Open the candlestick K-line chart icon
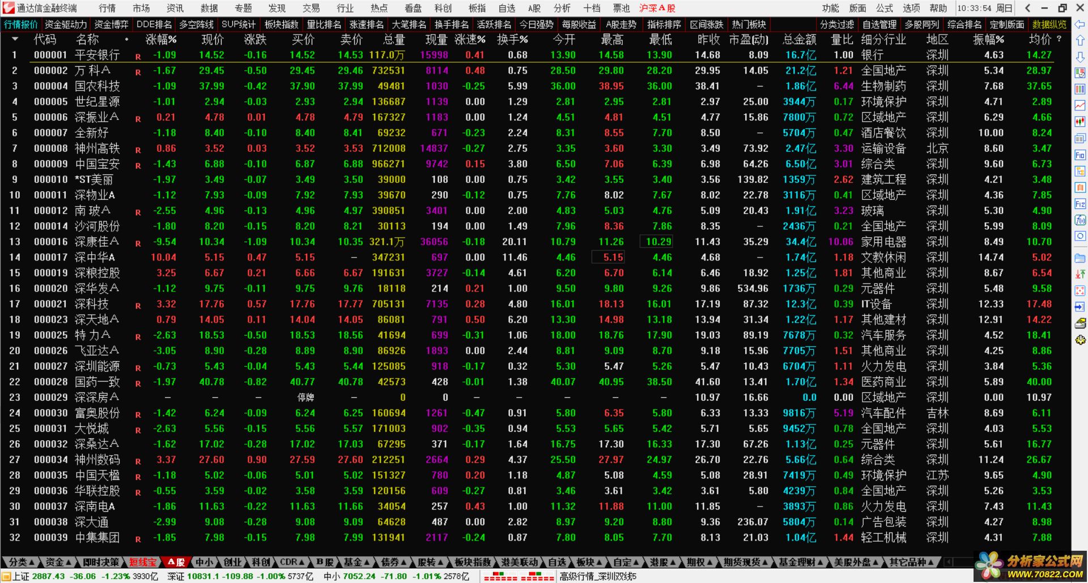Viewport: 1088px width, 583px height. click(1080, 122)
